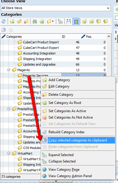The image size is (118, 183).
Task: Click the expand tree toolbar icon
Action: point(60,21)
